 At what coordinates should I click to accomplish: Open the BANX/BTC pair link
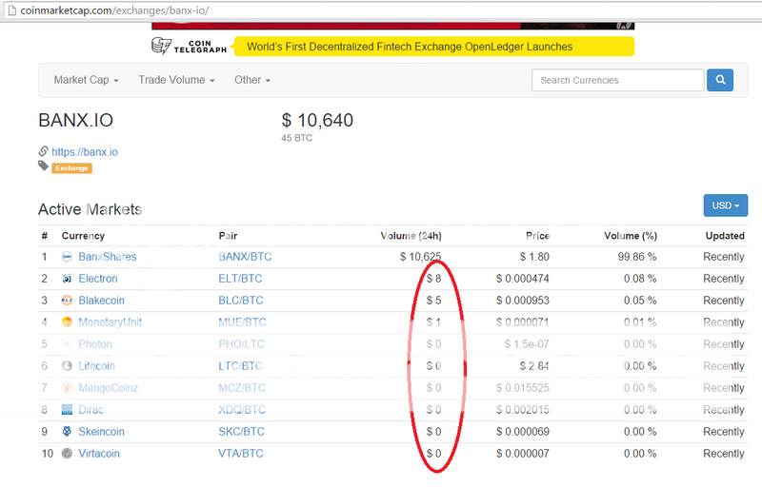[x=245, y=257]
